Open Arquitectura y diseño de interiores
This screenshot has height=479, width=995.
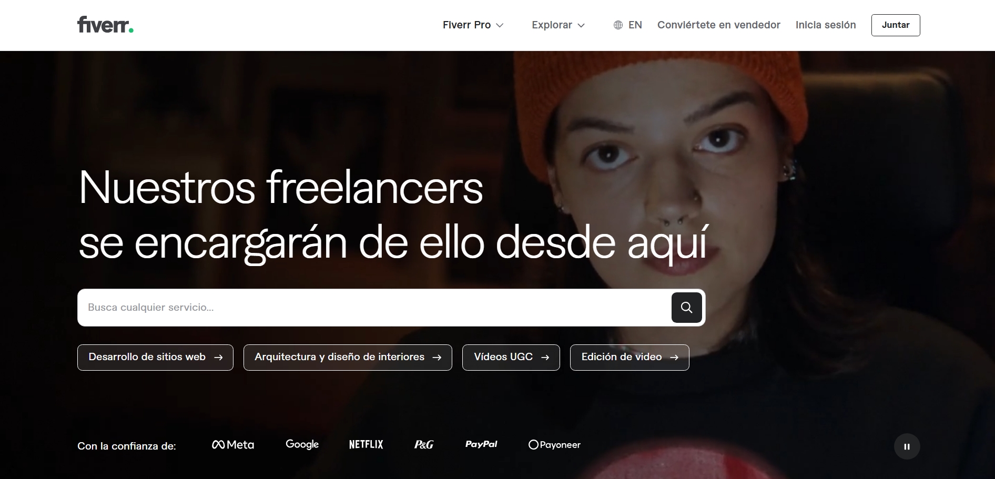pos(348,358)
